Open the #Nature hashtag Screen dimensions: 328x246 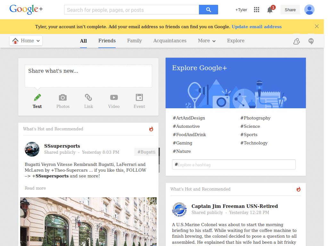click(x=182, y=151)
